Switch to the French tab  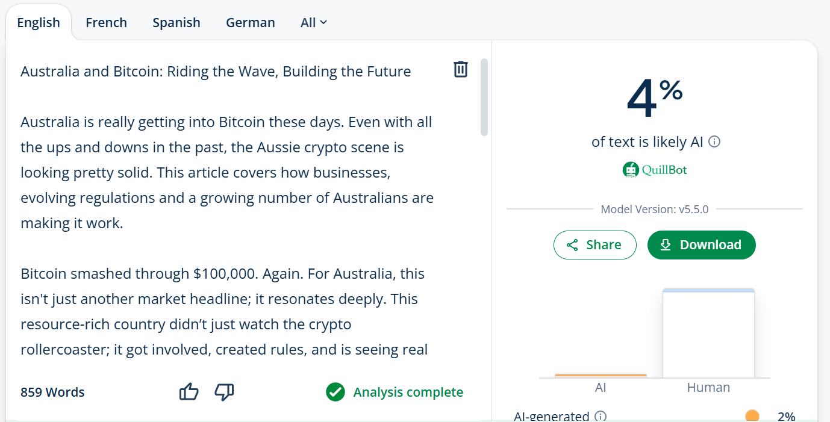(106, 23)
